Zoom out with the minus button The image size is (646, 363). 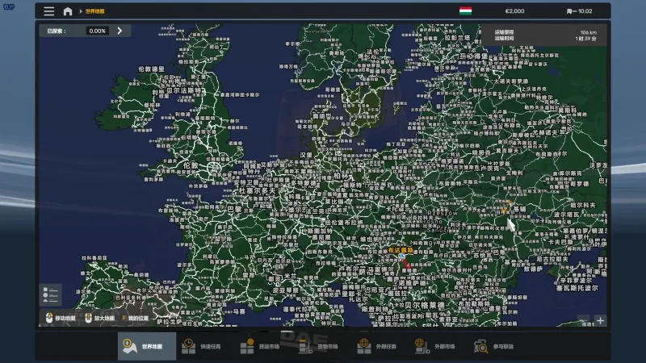coord(583,320)
